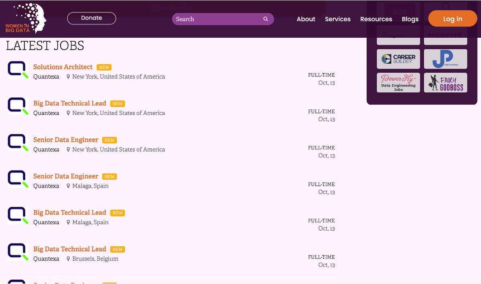The width and height of the screenshot is (481, 284).
Task: Click the search magnifier icon
Action: (265, 19)
